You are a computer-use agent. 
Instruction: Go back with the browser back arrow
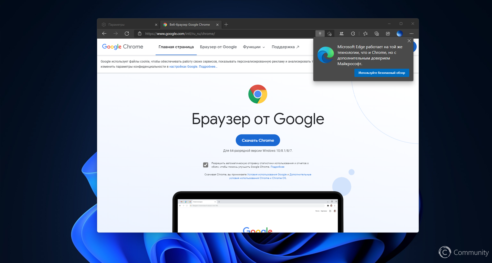[x=104, y=34]
